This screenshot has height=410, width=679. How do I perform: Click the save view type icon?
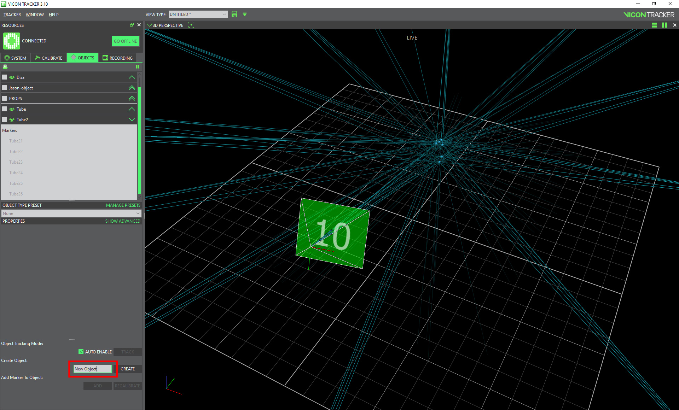(x=234, y=14)
